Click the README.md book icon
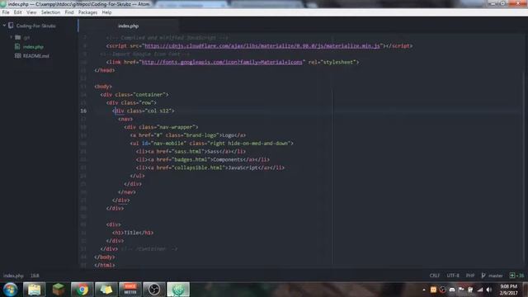Screen dimensions: 528x297 pyautogui.click(x=18, y=55)
